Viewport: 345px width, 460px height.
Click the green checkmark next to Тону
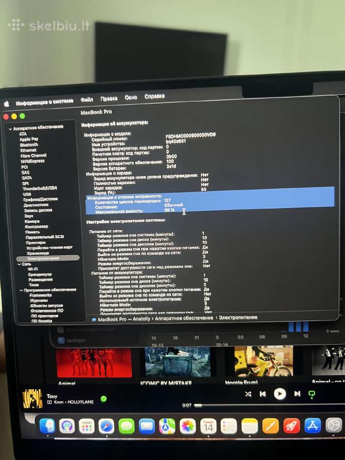(x=104, y=399)
